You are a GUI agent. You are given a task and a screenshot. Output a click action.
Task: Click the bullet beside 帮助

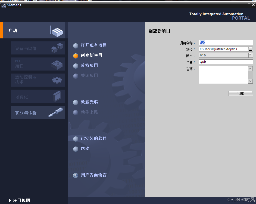pyautogui.click(x=76, y=149)
